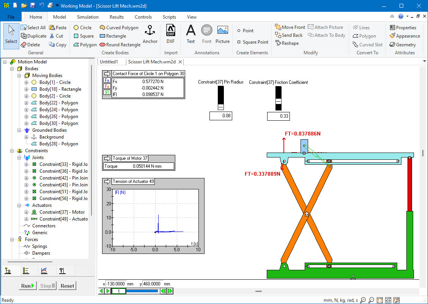The height and width of the screenshot is (304, 428).
Task: Select the Circle tool
Action: pyautogui.click(x=82, y=27)
